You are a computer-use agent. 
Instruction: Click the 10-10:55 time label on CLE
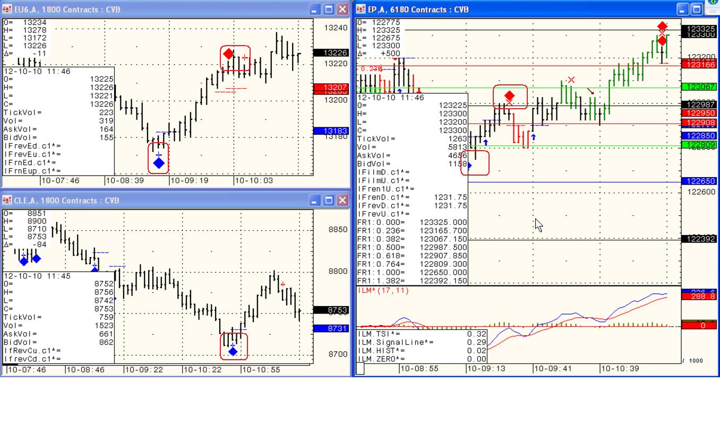click(x=261, y=369)
